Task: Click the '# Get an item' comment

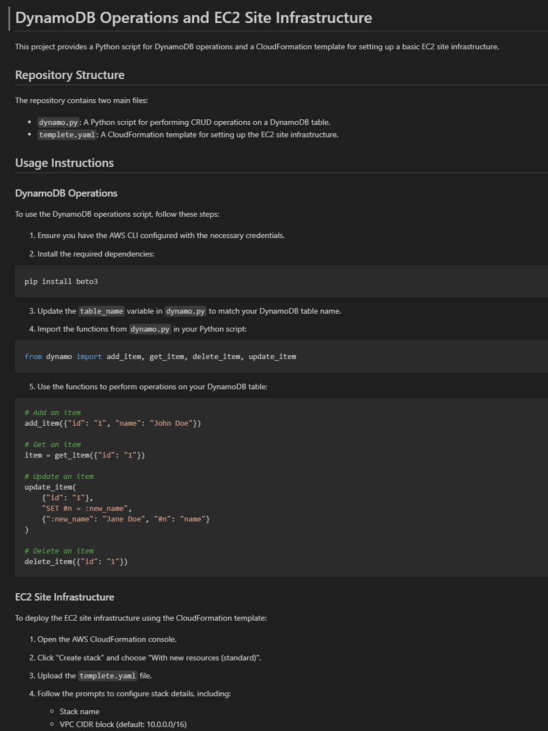Action: pos(52,445)
